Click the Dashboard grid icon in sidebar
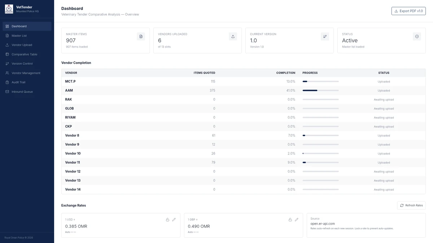 7,26
